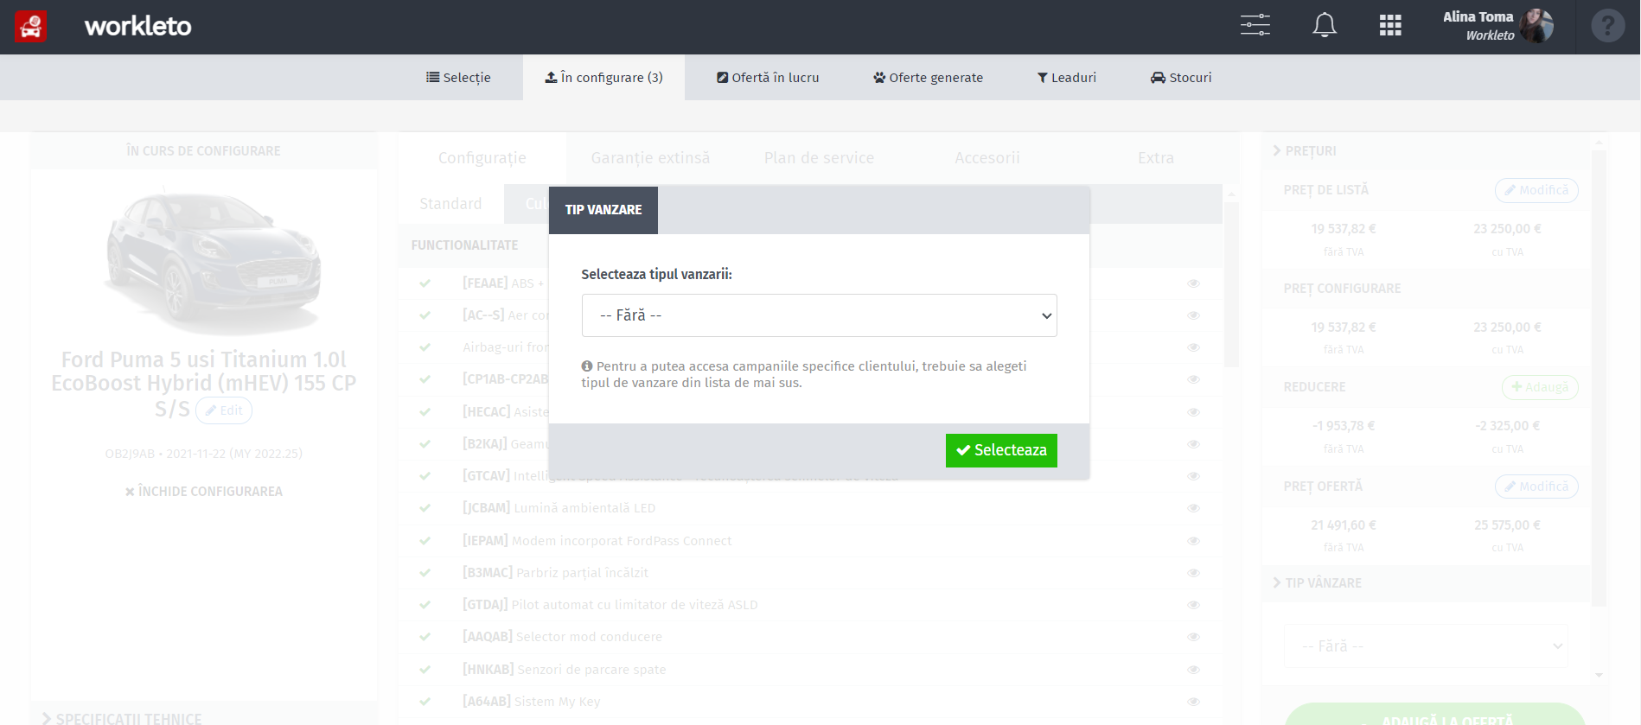This screenshot has height=725, width=1641.
Task: Click the workleto red car logo icon
Action: 31,27
